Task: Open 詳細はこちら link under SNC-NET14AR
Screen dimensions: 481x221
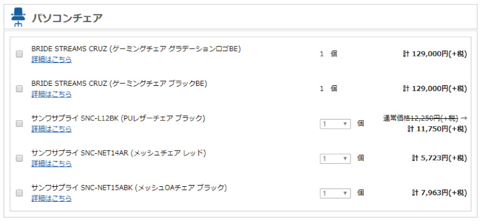Action: click(52, 164)
